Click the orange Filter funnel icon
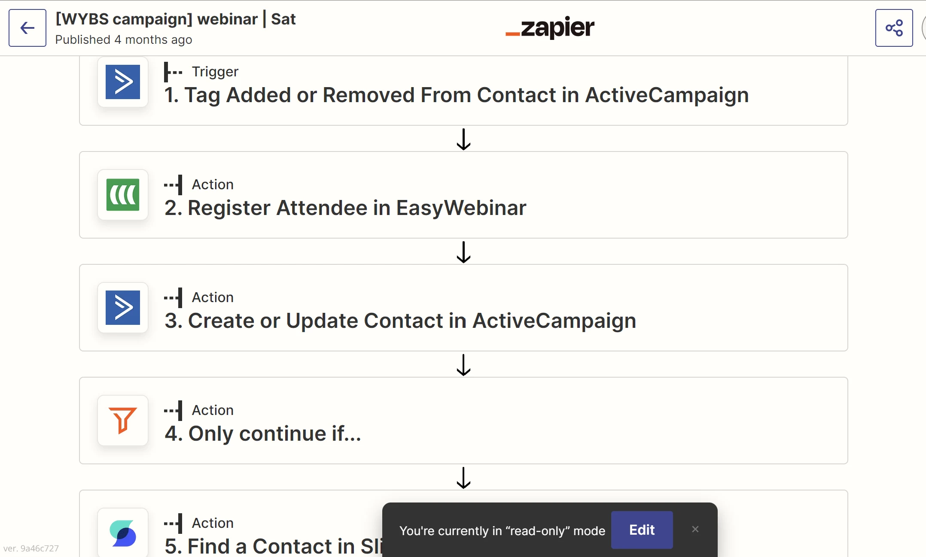 [x=123, y=421]
